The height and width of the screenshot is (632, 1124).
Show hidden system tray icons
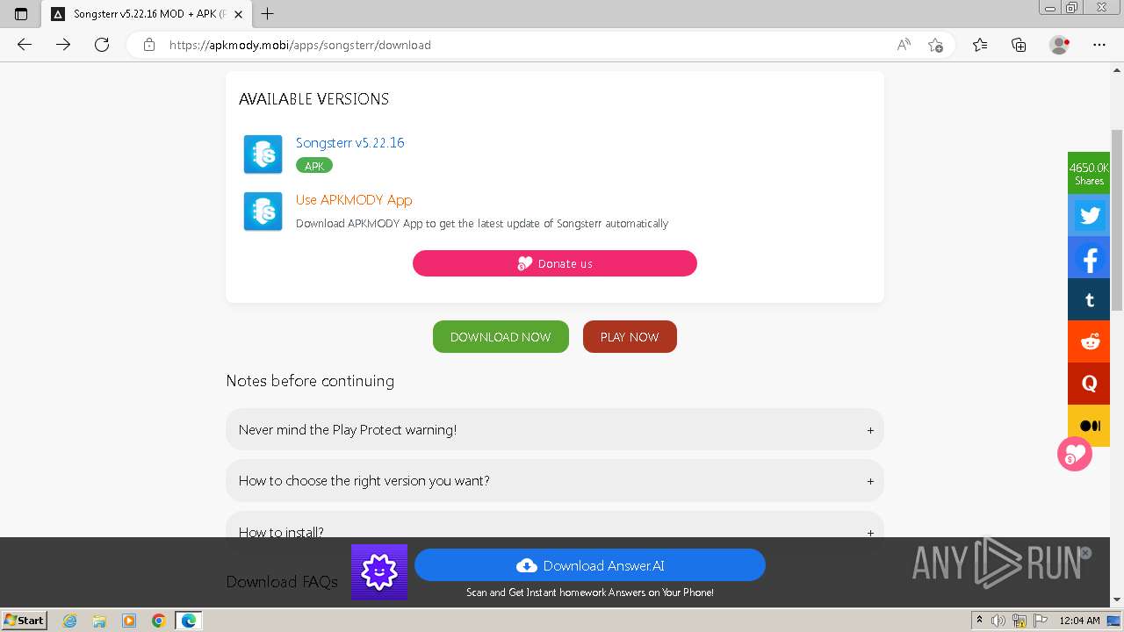(979, 621)
